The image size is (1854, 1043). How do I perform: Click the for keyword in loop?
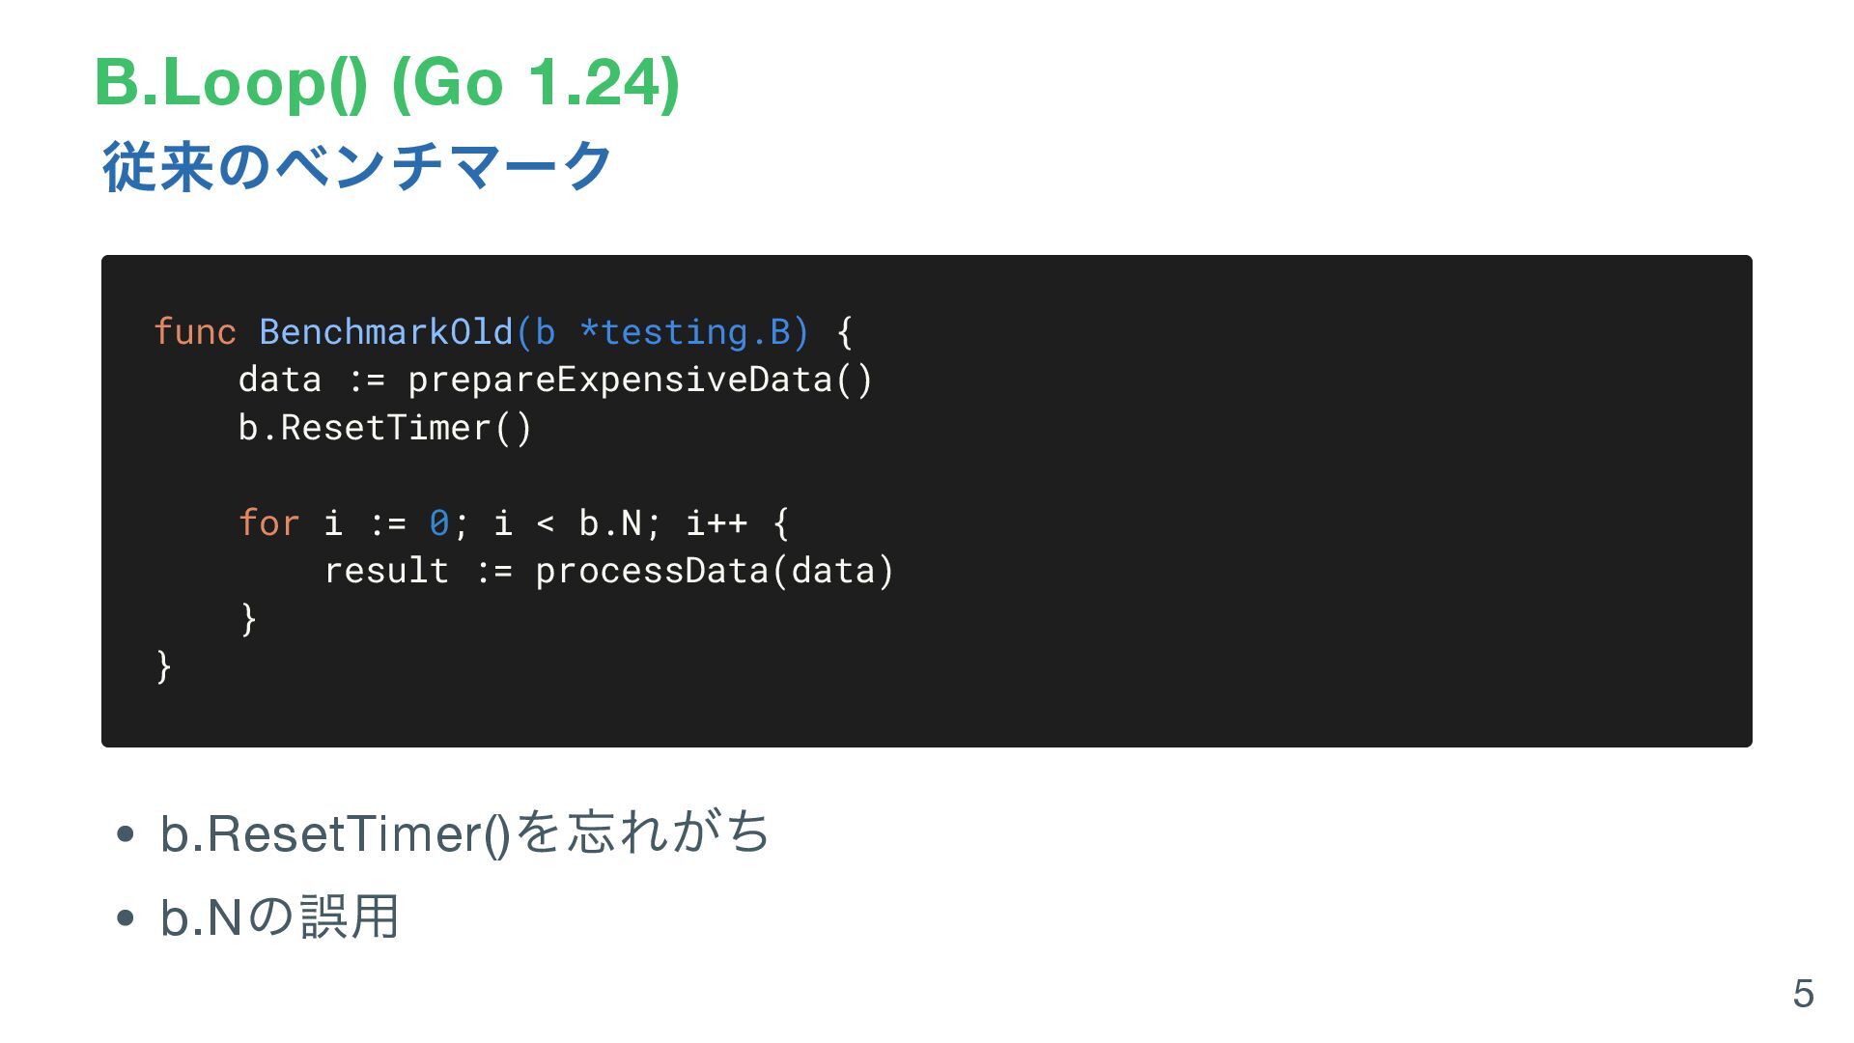[x=269, y=522]
